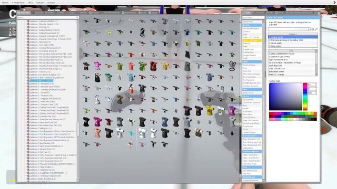
Task: Open the NPCs item in top menu bar
Action: pos(31,3)
